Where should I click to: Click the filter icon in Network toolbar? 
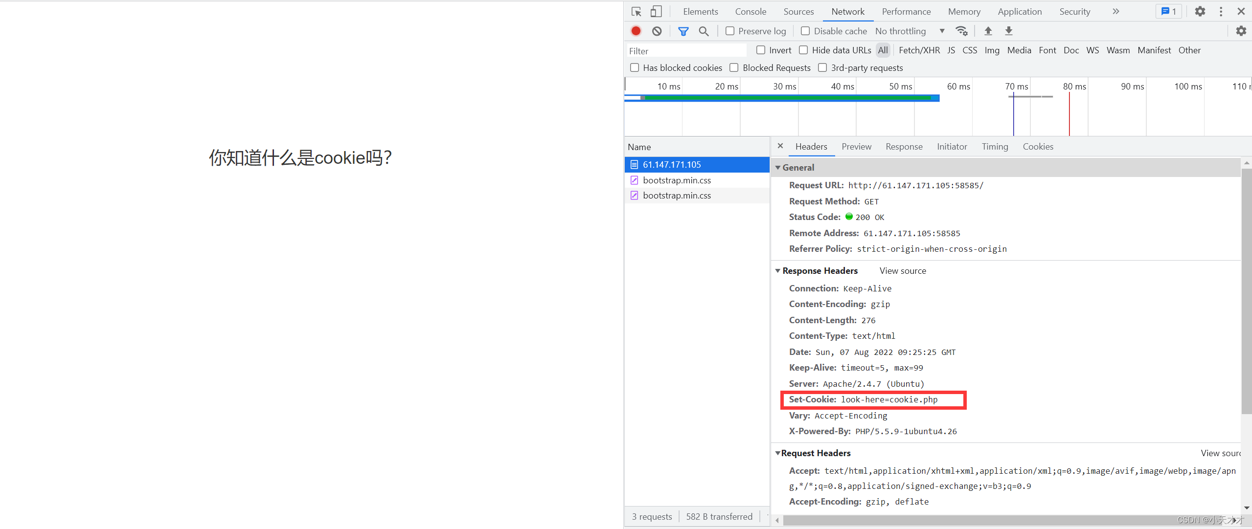(683, 32)
